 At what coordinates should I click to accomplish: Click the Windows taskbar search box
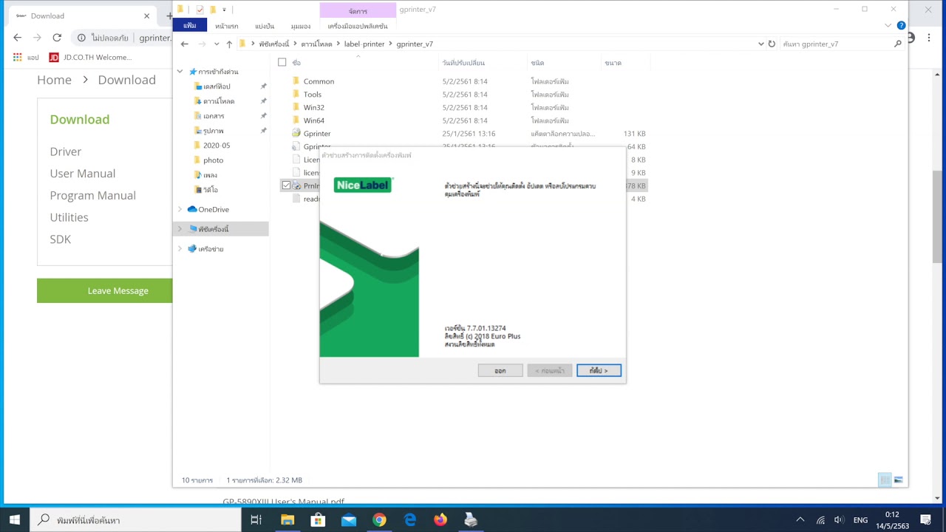[x=135, y=520]
